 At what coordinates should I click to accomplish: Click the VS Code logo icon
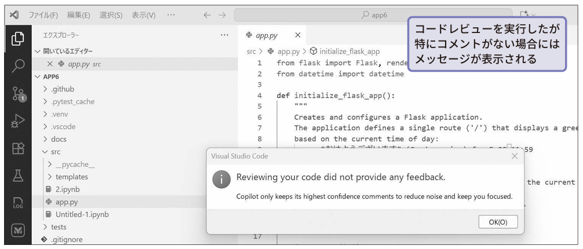pyautogui.click(x=14, y=15)
